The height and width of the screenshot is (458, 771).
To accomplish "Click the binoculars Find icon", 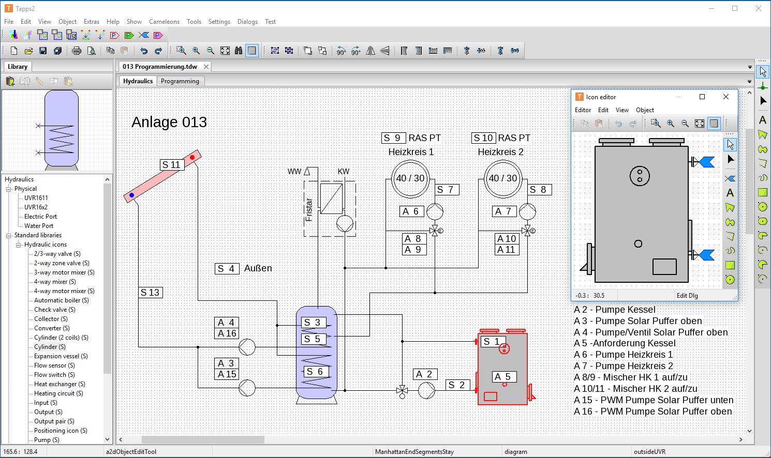I will click(x=239, y=51).
